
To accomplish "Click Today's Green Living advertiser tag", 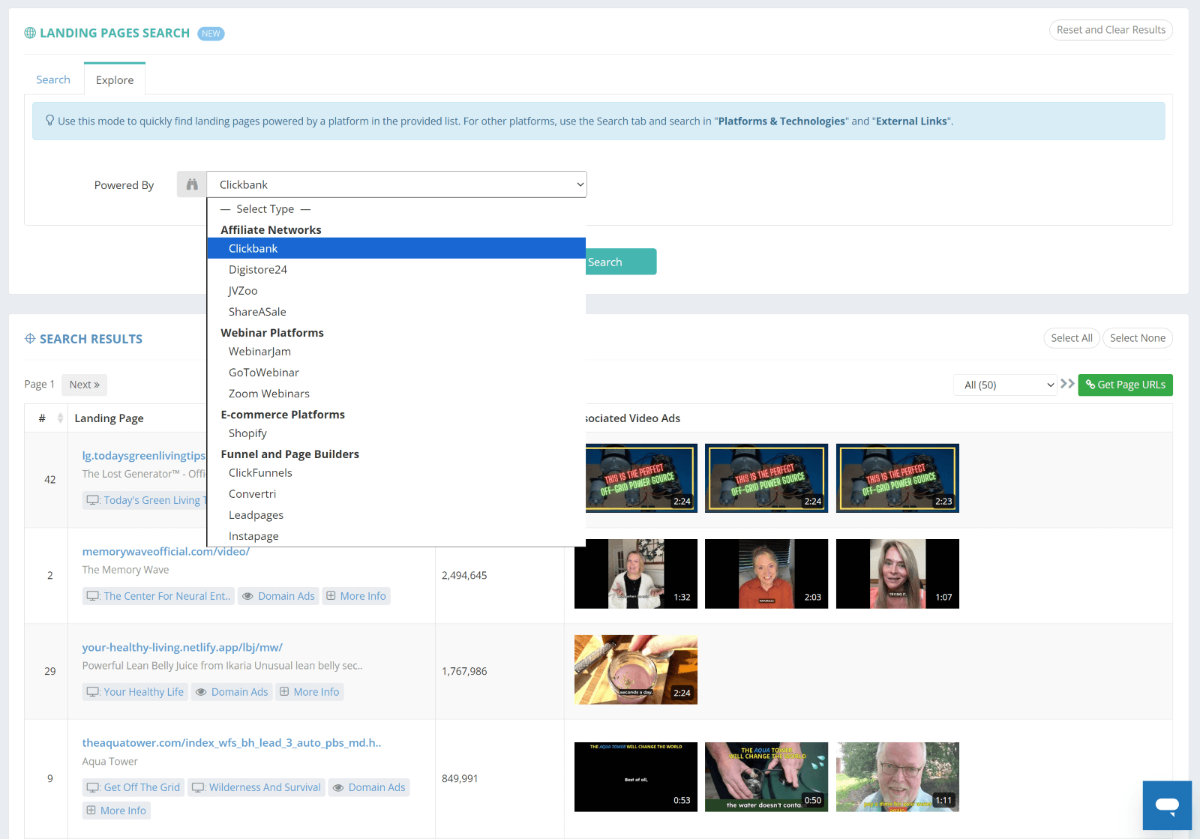I will coord(145,500).
